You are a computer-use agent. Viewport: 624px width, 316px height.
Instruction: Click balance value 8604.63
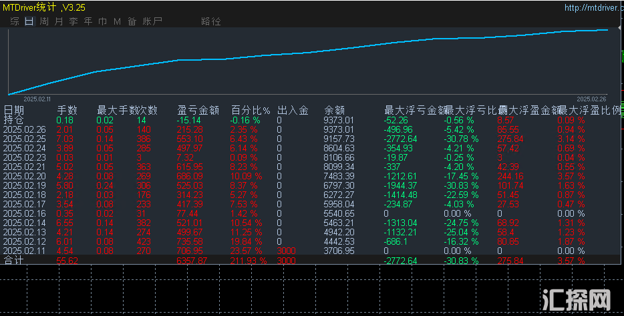[x=339, y=148]
